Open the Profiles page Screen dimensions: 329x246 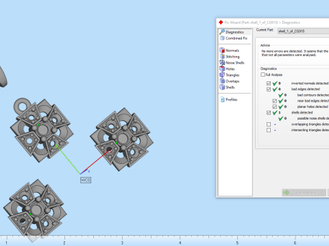click(229, 100)
